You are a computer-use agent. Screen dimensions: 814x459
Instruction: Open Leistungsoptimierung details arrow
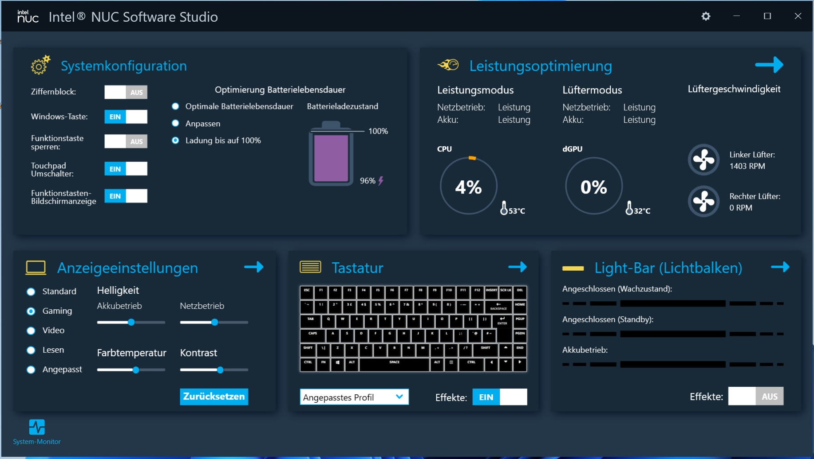click(769, 65)
